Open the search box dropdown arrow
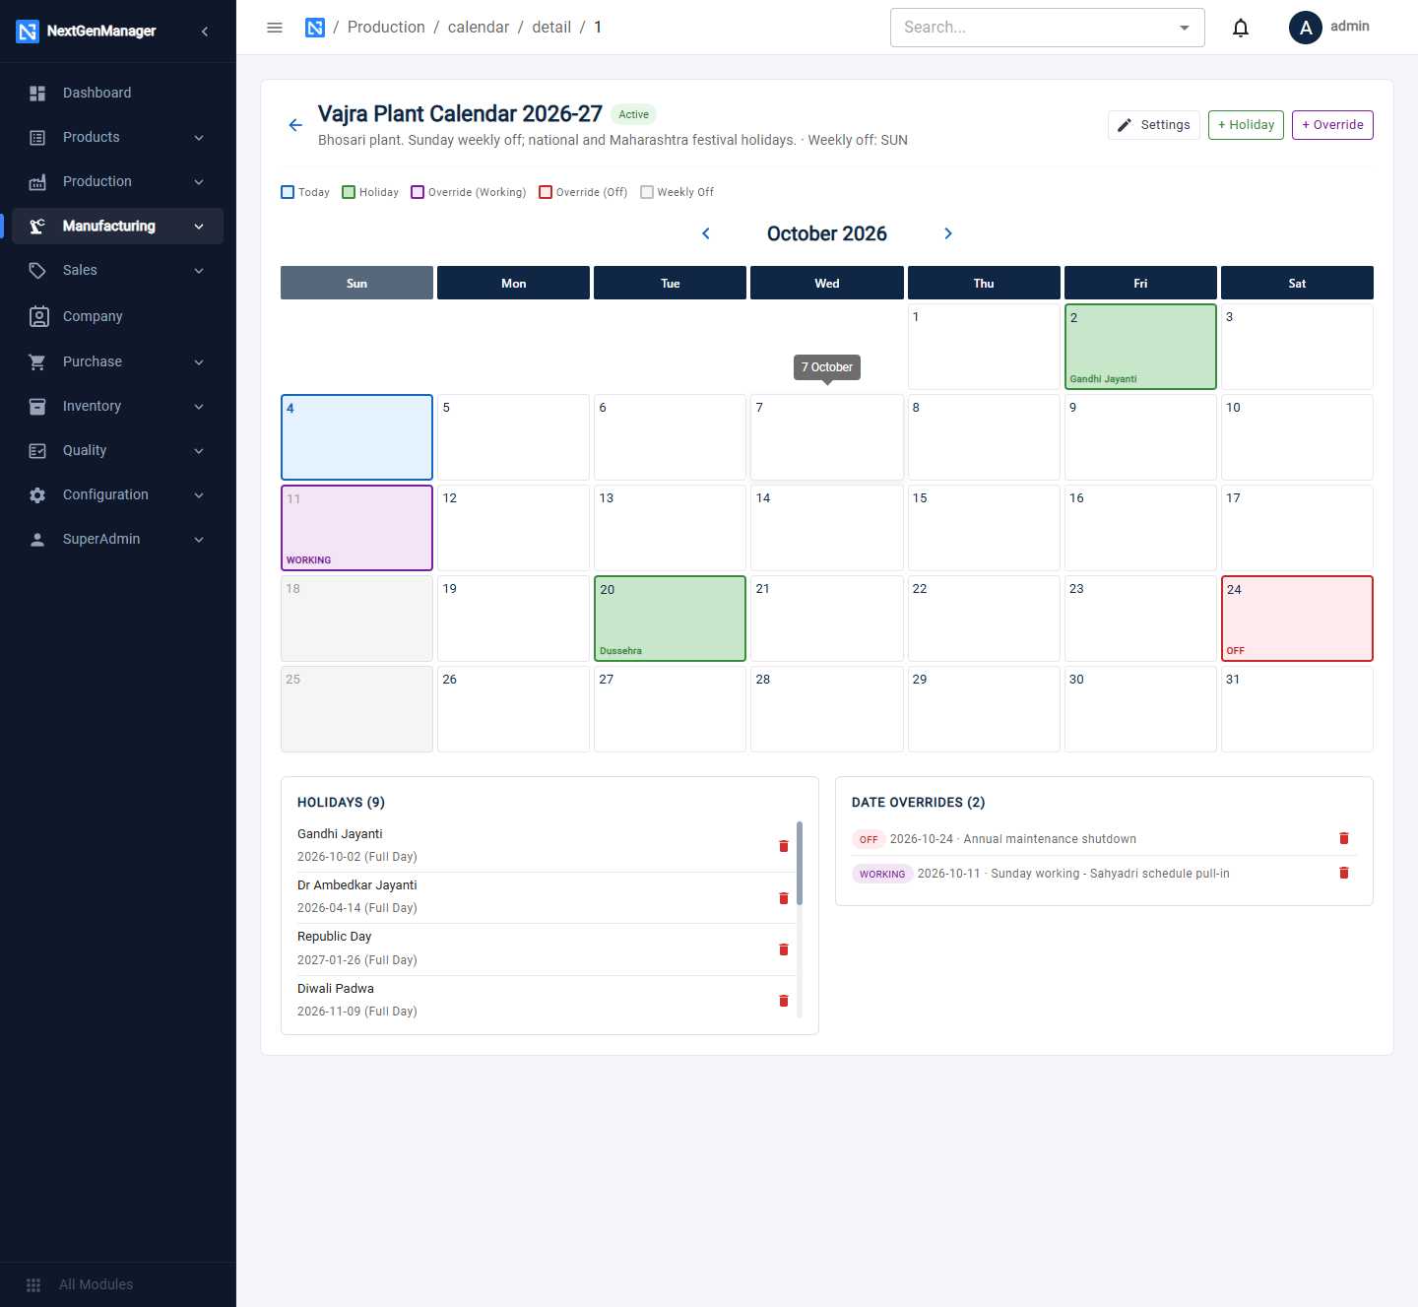This screenshot has width=1418, height=1307. pos(1185,28)
